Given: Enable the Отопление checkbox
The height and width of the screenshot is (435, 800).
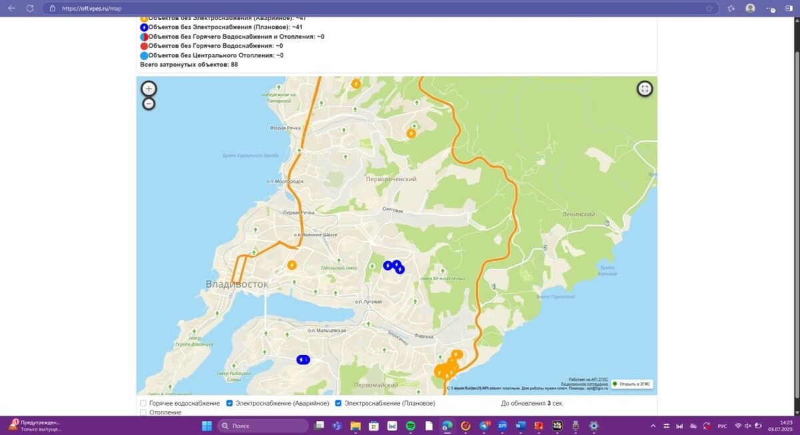Looking at the screenshot, I should (143, 413).
